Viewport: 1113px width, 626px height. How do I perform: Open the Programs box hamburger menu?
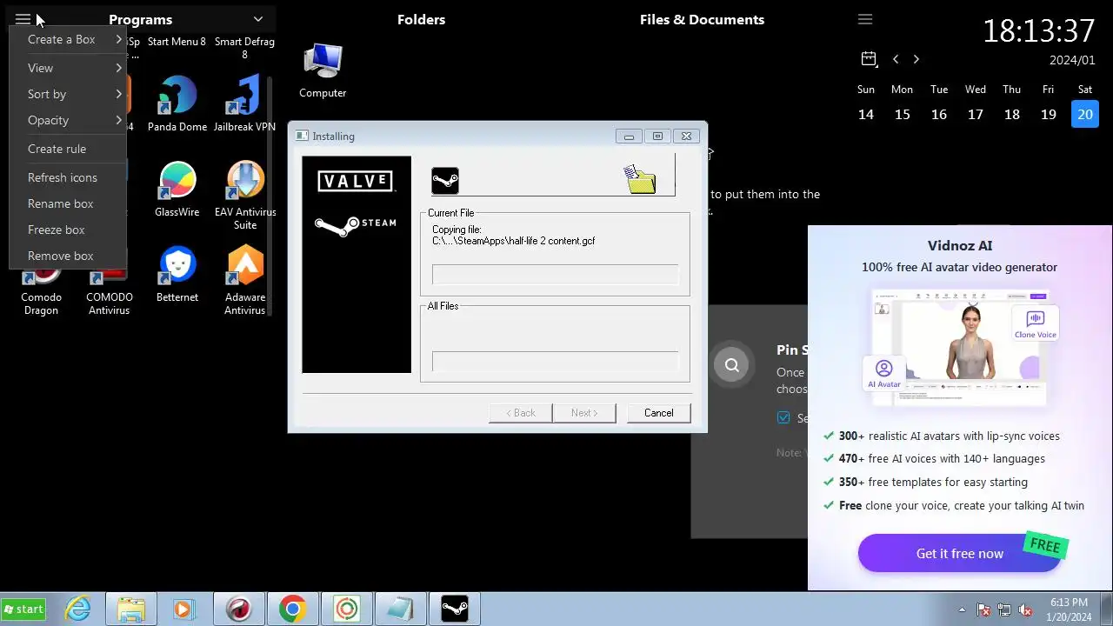coord(23,19)
